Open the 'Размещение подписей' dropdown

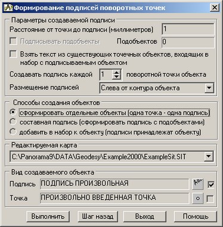[x=209, y=88]
